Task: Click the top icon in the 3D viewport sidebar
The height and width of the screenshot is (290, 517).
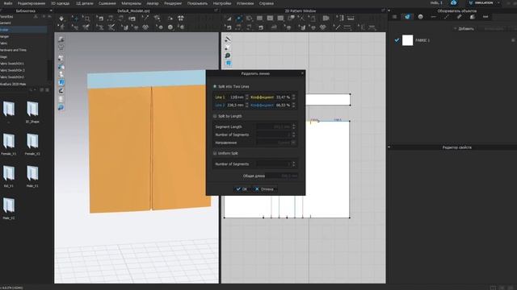Action: pyautogui.click(x=61, y=39)
